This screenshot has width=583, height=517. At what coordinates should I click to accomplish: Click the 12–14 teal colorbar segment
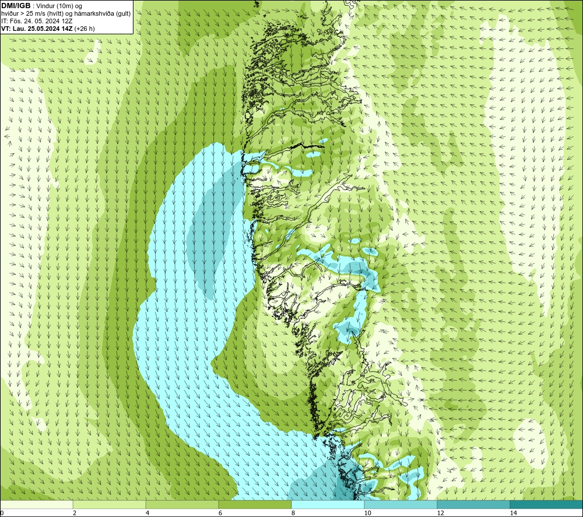(473, 504)
